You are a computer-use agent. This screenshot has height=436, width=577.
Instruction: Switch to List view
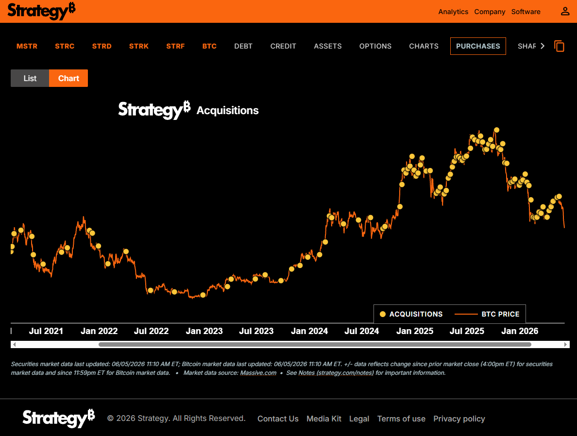(x=30, y=78)
